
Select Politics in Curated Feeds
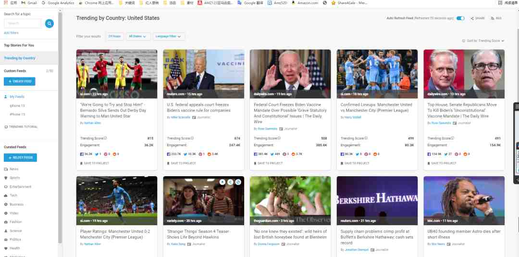coord(12,239)
